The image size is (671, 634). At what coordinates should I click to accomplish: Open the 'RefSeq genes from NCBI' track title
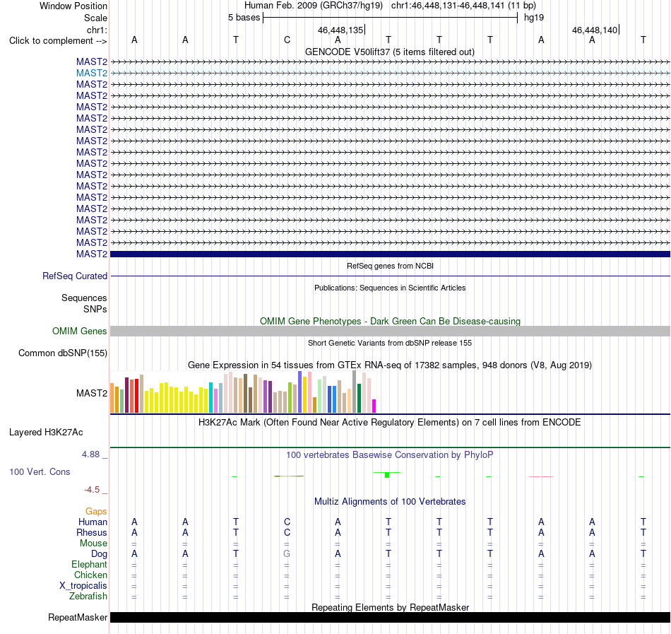pos(390,266)
